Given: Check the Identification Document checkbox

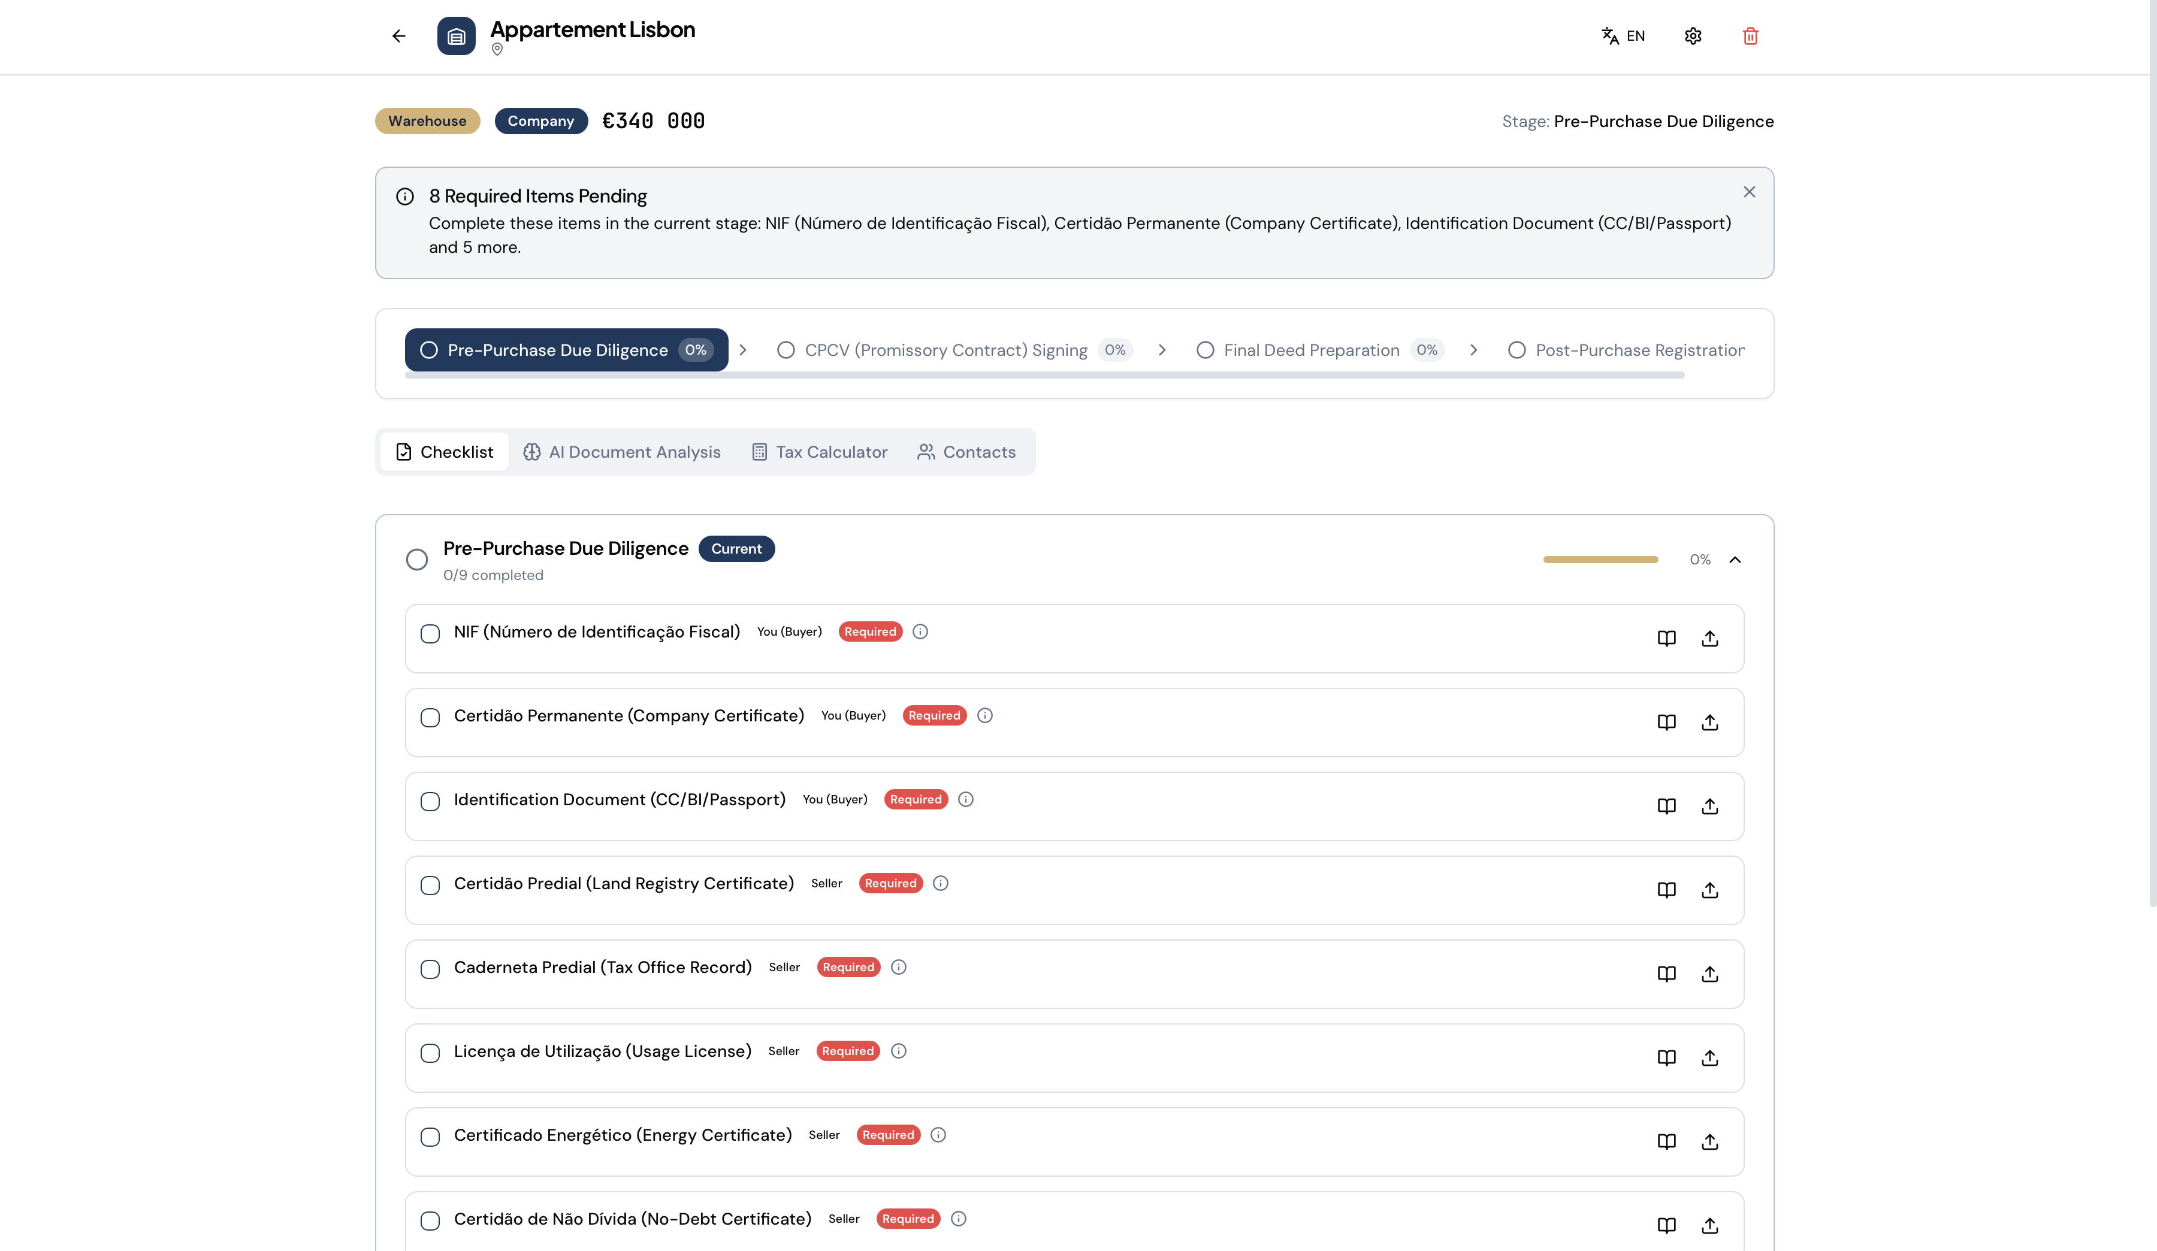Looking at the screenshot, I should 430,801.
